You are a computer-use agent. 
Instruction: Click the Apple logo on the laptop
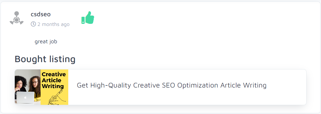pyautogui.click(x=25, y=98)
